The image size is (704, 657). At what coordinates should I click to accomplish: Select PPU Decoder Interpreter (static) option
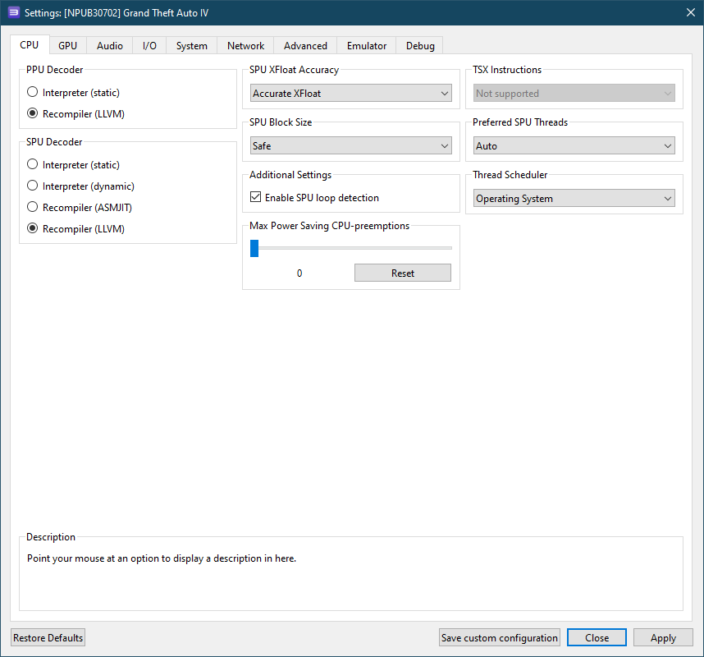pyautogui.click(x=33, y=93)
